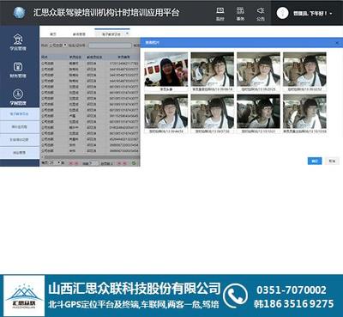
Task: Open the second photo in bottom row
Action: (x=213, y=112)
